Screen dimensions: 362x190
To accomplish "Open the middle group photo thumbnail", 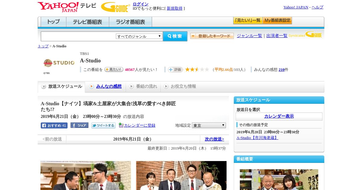I will (x=181, y=176).
